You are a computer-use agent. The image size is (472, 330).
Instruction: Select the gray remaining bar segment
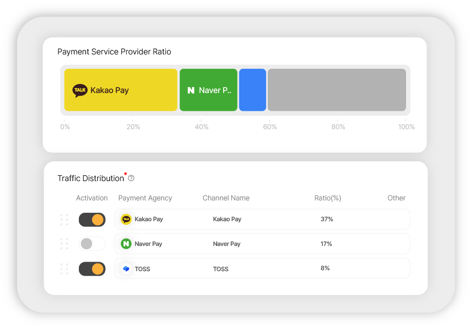click(x=337, y=90)
